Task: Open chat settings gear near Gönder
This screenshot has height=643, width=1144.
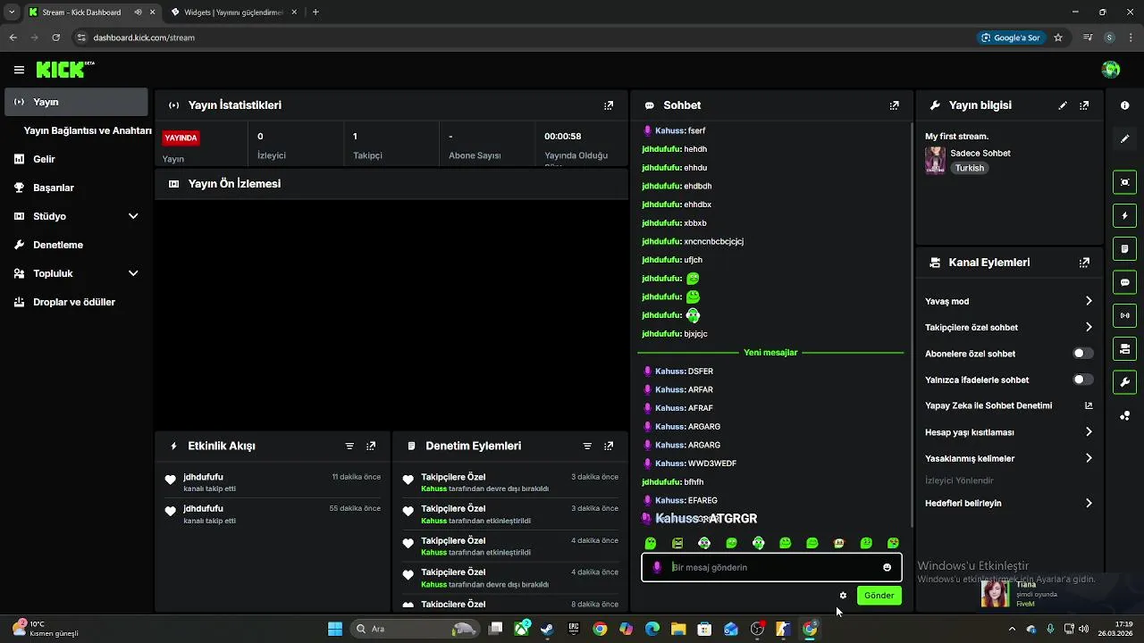Action: [x=843, y=596]
